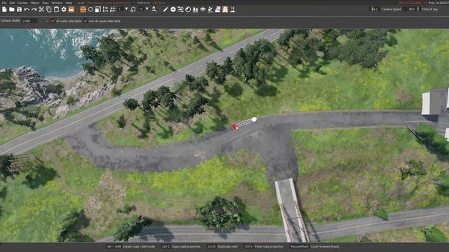Click the Copy icon in toolbar
Screen dimensions: 449x252
point(49,9)
